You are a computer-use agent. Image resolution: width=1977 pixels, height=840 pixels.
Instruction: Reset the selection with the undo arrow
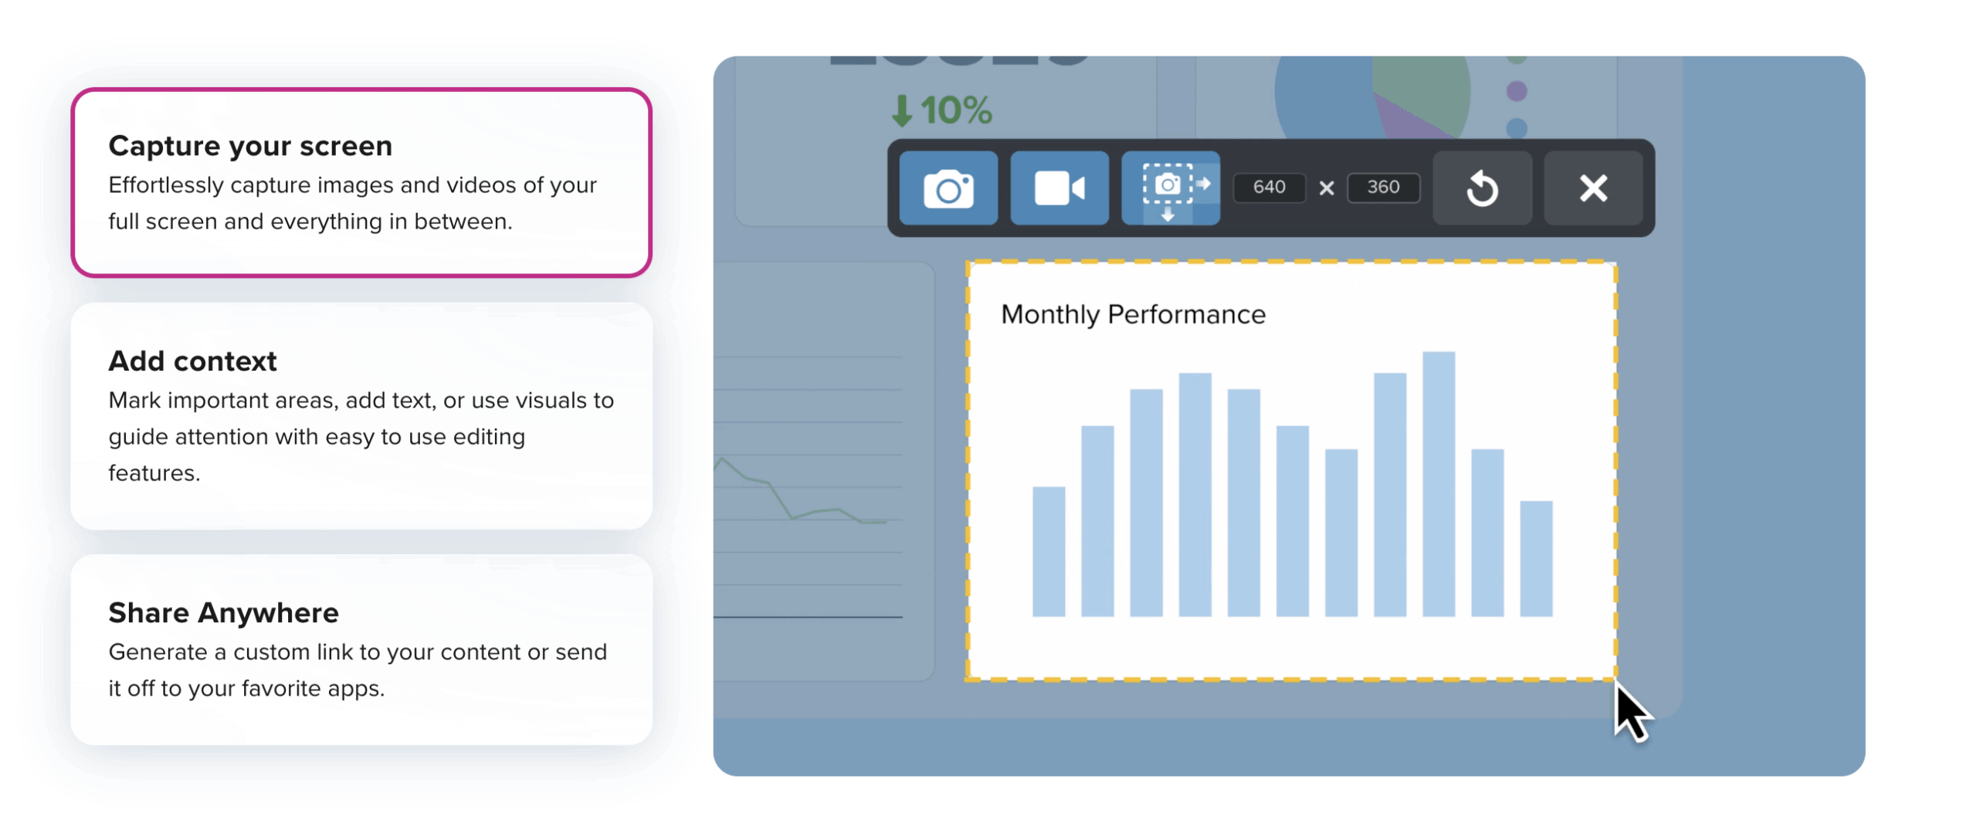[x=1481, y=188]
